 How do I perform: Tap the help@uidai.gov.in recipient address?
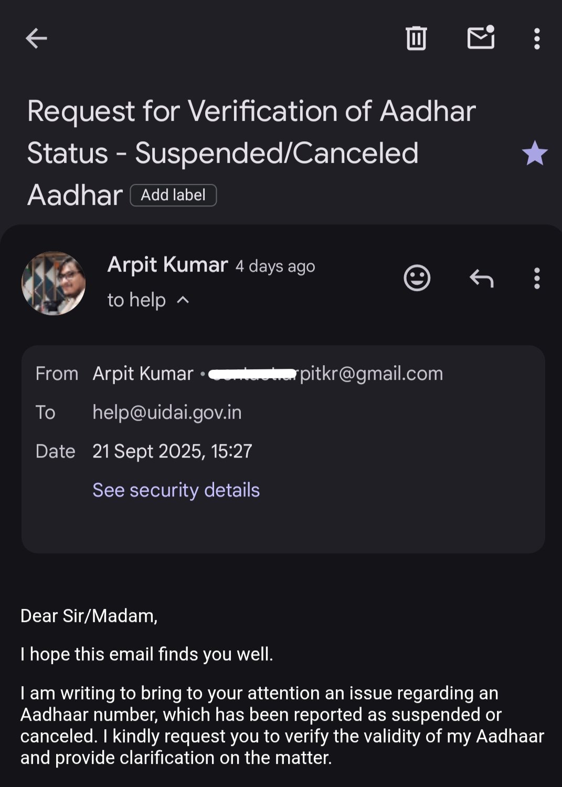point(167,412)
